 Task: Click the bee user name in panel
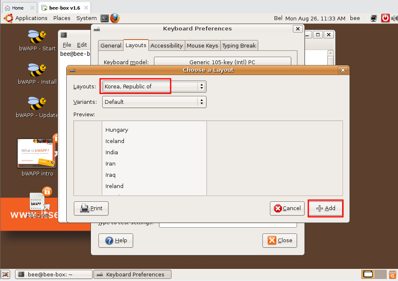point(355,18)
